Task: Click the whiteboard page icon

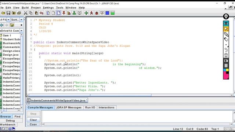Action: tap(226, 66)
